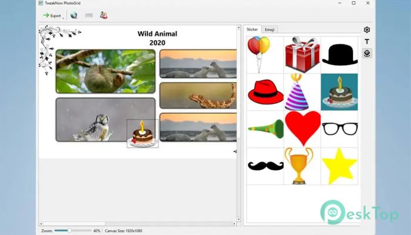Image resolution: width=411 pixels, height=235 pixels.
Task: Select the sticker layers icon
Action: (x=367, y=53)
